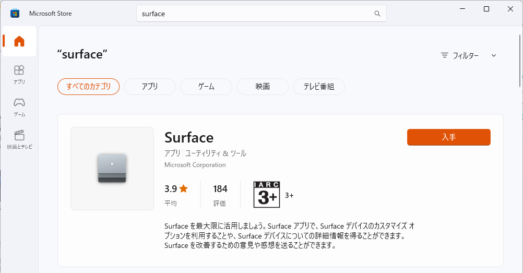Click the IARC 3+ rating badge
Screen dimensions: 523x273
267,195
